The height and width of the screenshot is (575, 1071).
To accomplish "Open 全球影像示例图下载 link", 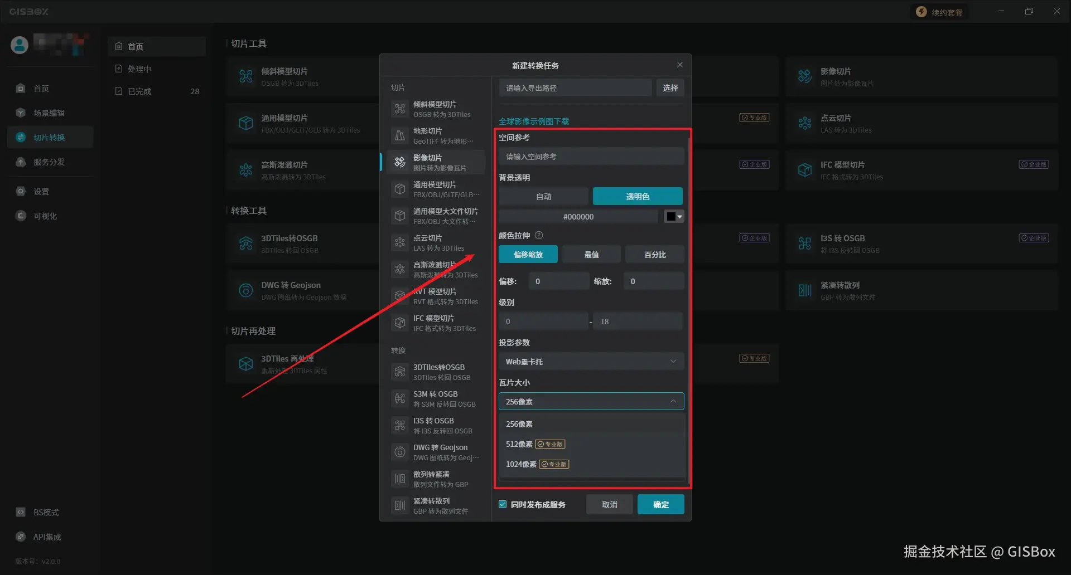I will 534,121.
